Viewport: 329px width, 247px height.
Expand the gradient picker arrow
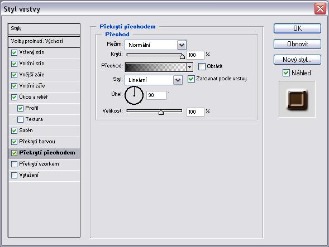click(190, 67)
